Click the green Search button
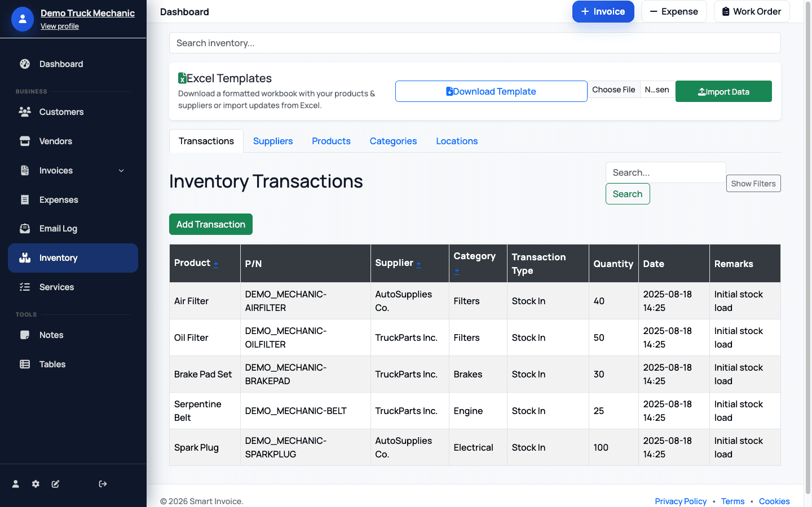Viewport: 812px width, 507px height. point(628,194)
